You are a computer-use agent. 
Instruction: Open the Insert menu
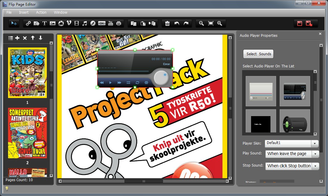pyautogui.click(x=24, y=12)
